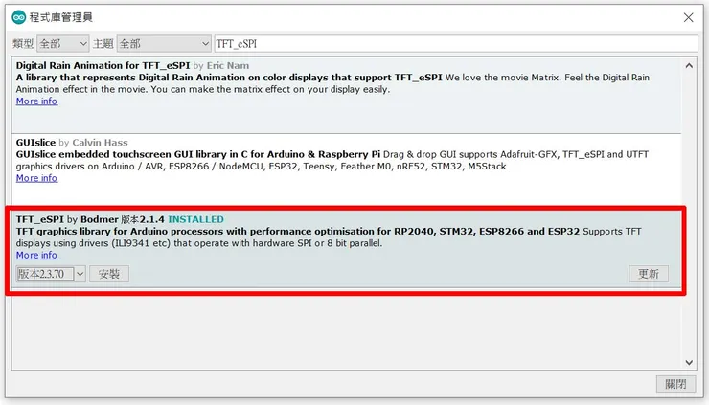Click the scrollbar down arrow
This screenshot has height=405, width=709.
689,363
